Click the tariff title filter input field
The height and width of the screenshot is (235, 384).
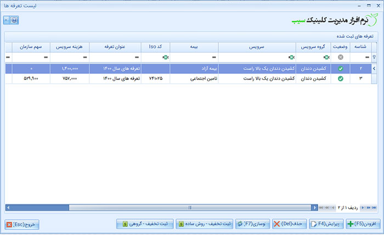110,57
